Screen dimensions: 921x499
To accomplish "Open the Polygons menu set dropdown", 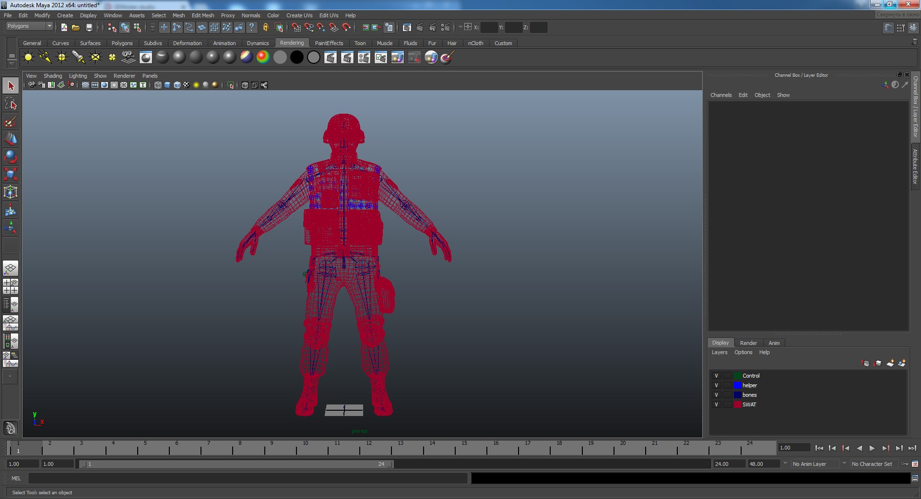I will click(x=29, y=26).
